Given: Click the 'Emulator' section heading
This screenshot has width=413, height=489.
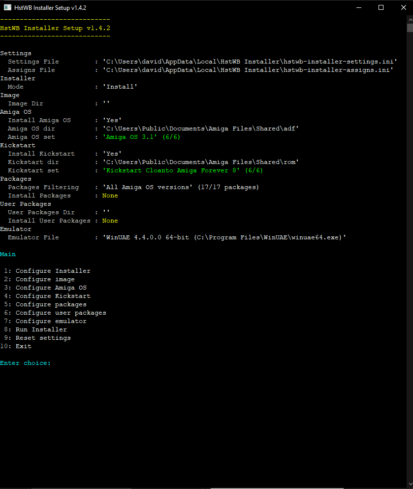Looking at the screenshot, I should click(16, 229).
